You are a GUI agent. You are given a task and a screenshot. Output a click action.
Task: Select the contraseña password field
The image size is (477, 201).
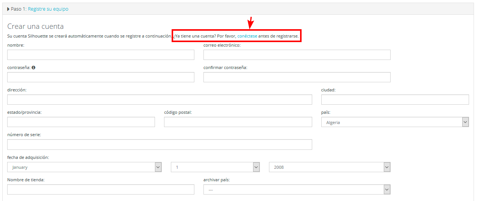(101, 77)
